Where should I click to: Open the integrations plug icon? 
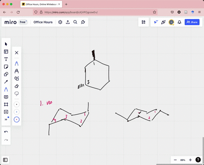pos(83,22)
